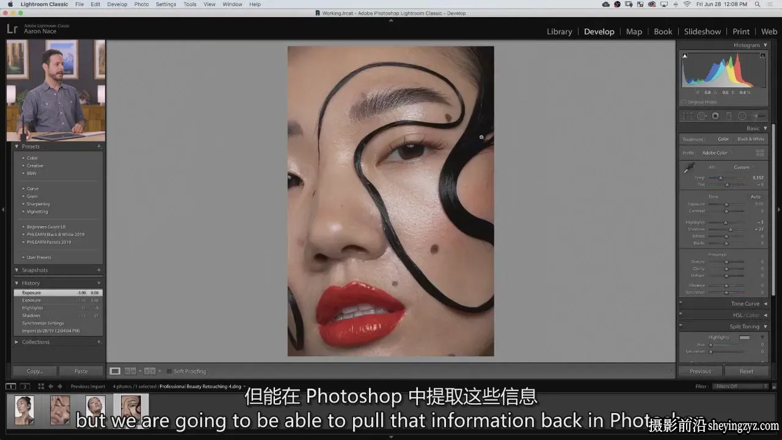Add new preset with plus icon

[x=99, y=147]
